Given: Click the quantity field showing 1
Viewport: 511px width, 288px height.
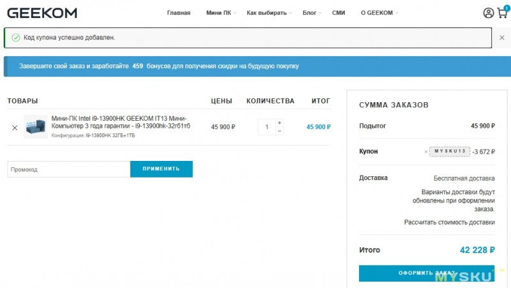Looking at the screenshot, I should click(x=267, y=126).
